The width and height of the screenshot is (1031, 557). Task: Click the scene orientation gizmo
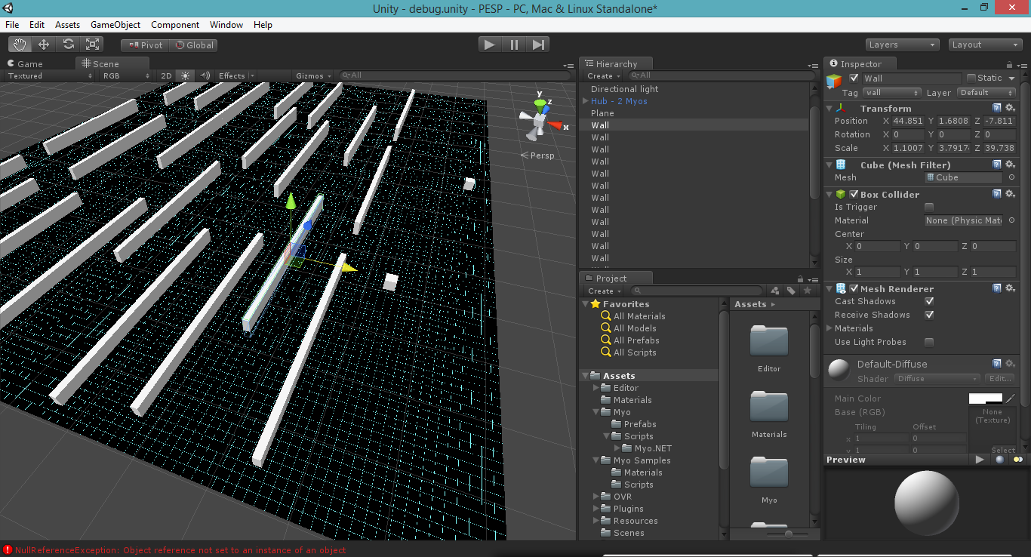[x=540, y=121]
